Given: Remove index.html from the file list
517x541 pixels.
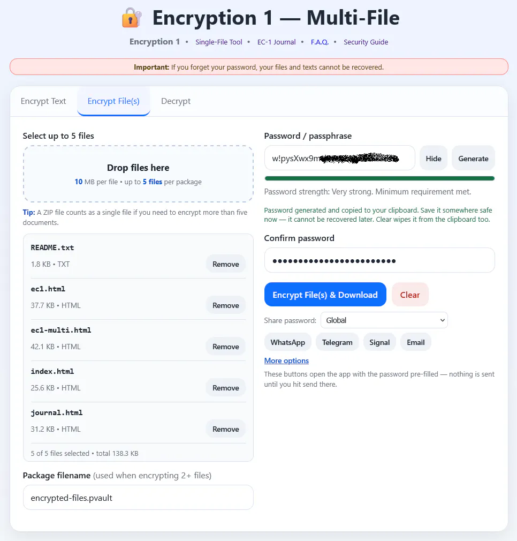Looking at the screenshot, I should [226, 388].
